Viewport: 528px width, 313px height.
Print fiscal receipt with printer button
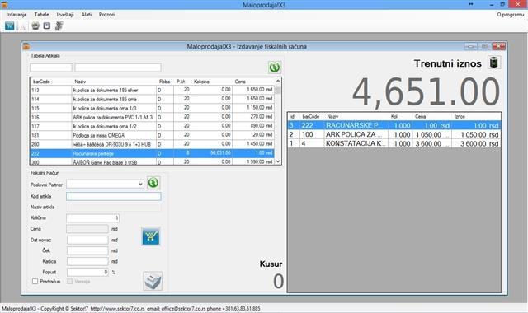coord(153,281)
